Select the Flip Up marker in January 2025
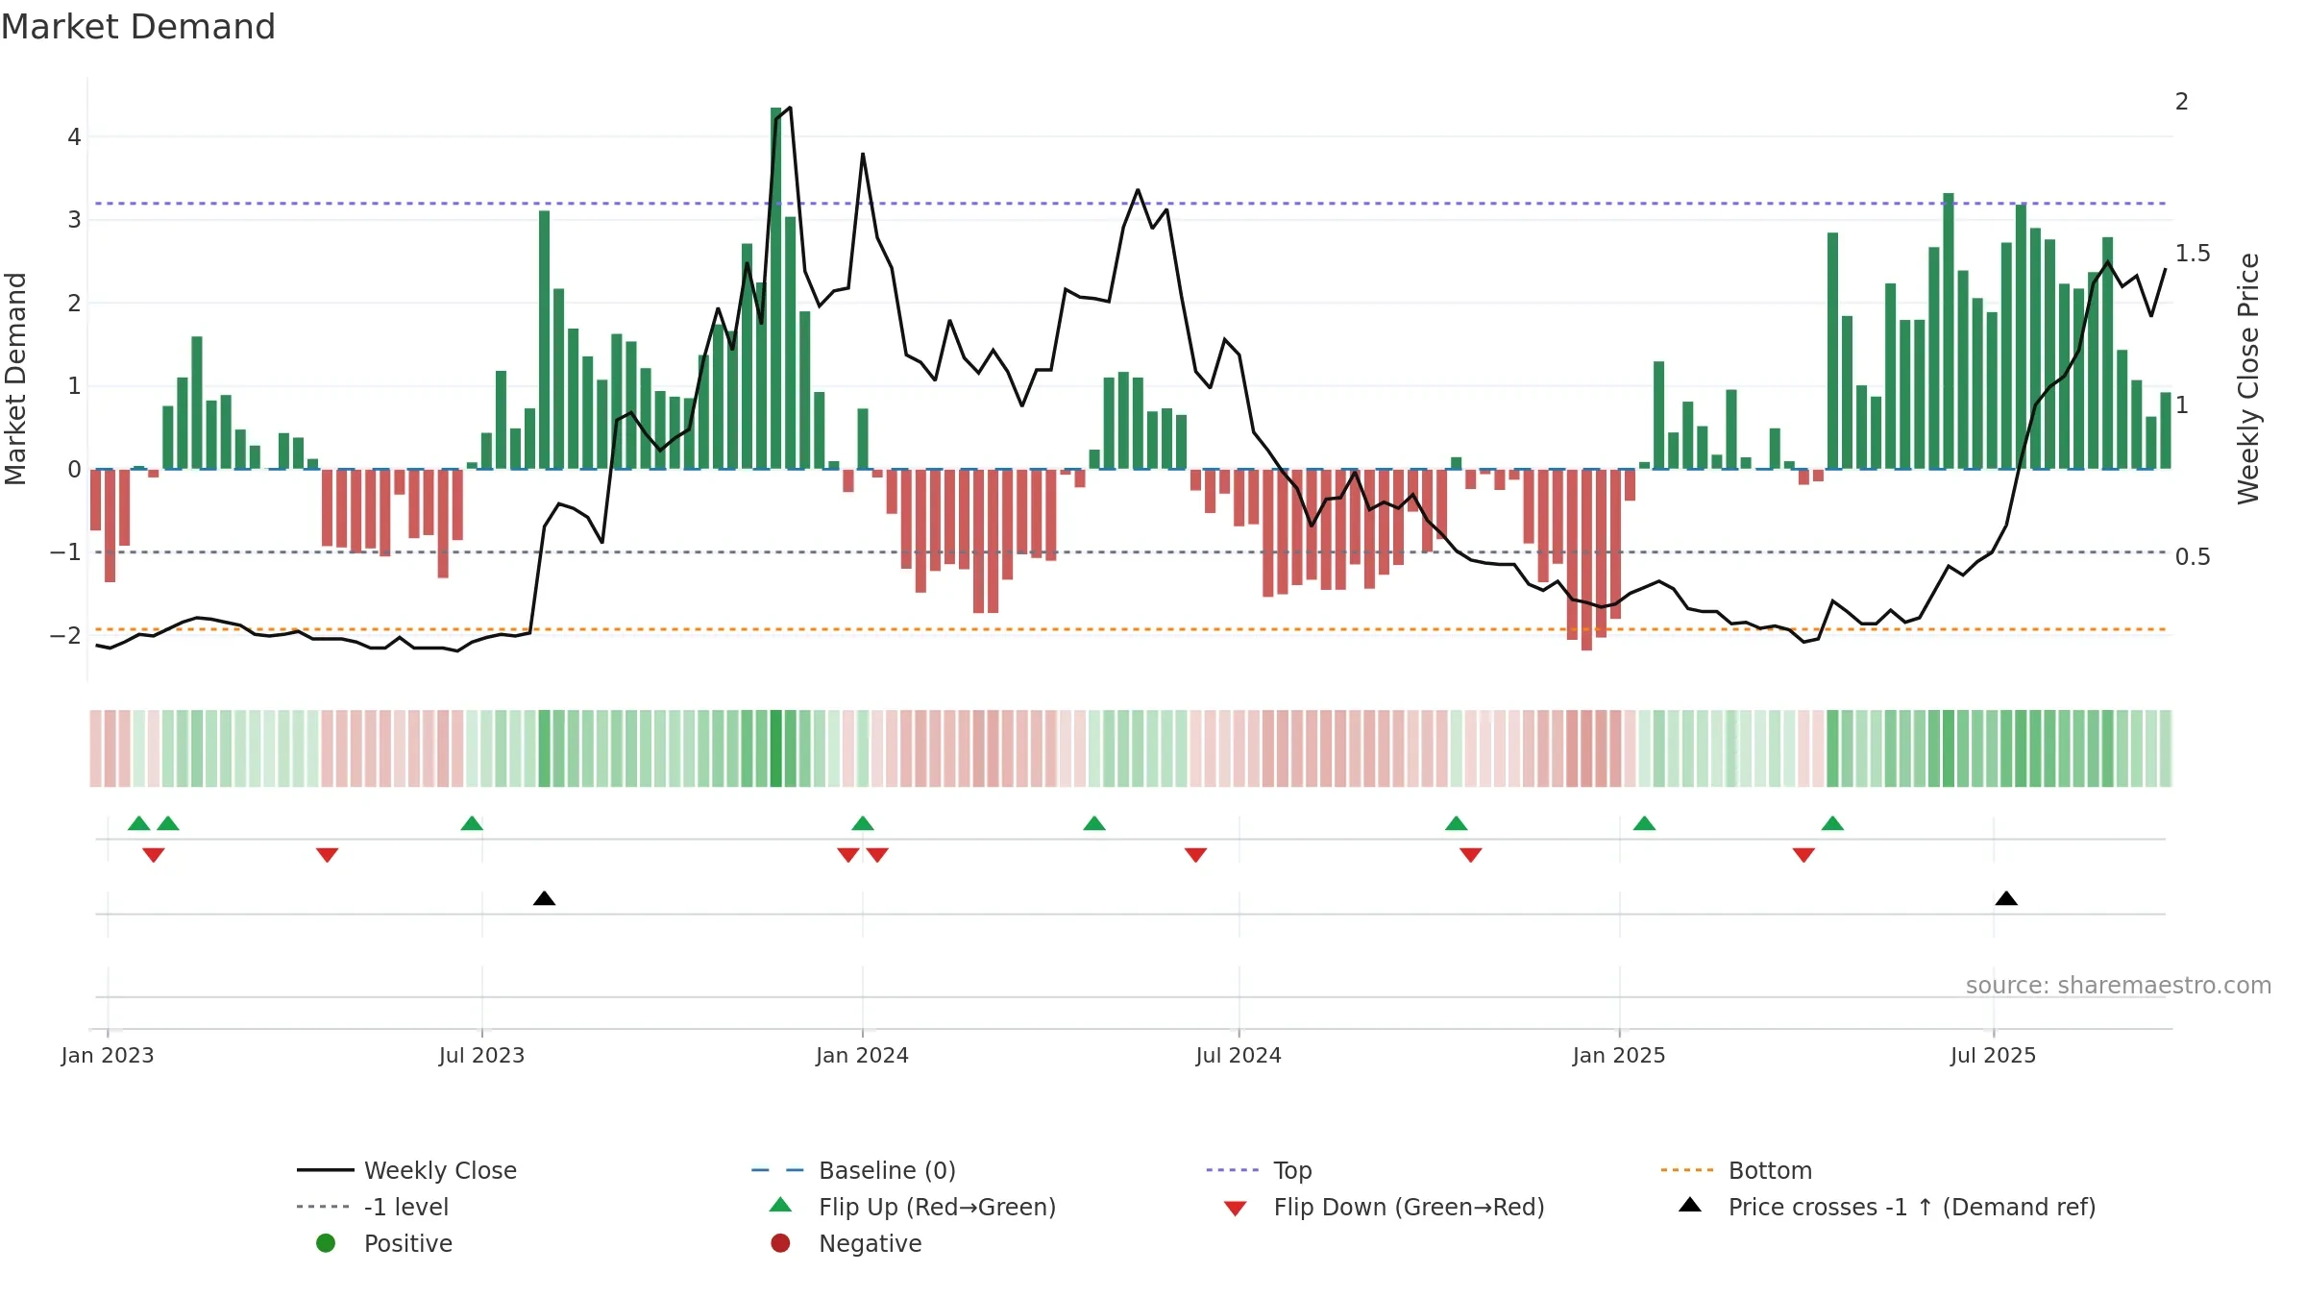 [1644, 823]
